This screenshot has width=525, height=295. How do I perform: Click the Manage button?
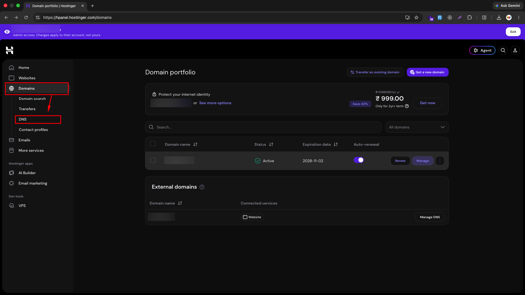point(422,161)
